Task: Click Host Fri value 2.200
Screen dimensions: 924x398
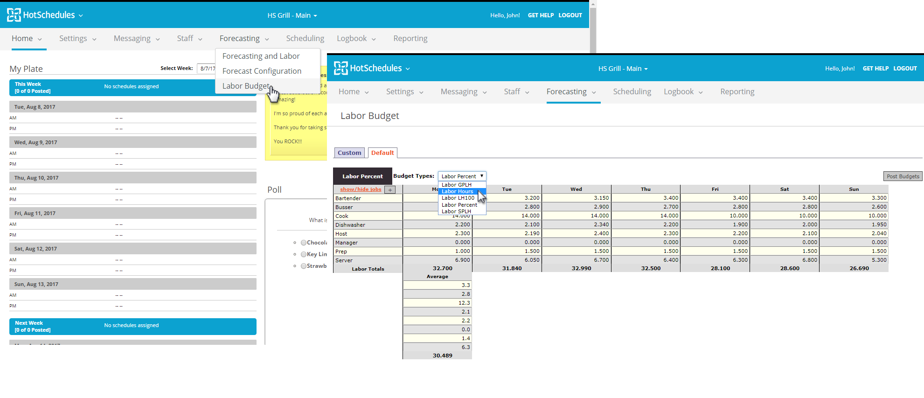Action: point(716,233)
